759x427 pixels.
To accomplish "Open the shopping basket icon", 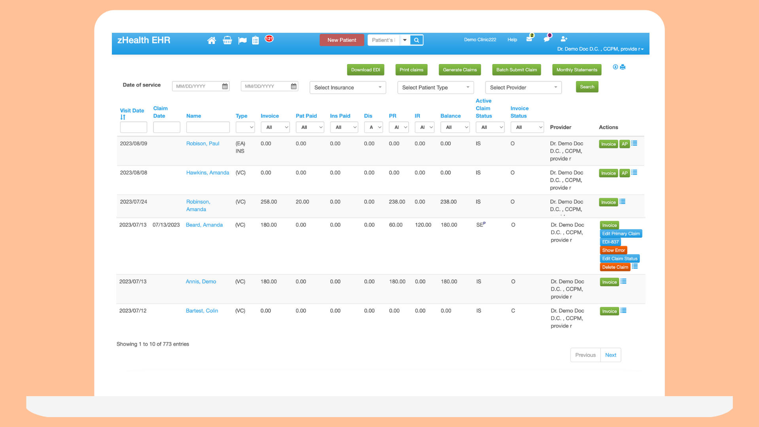I will [x=227, y=40].
